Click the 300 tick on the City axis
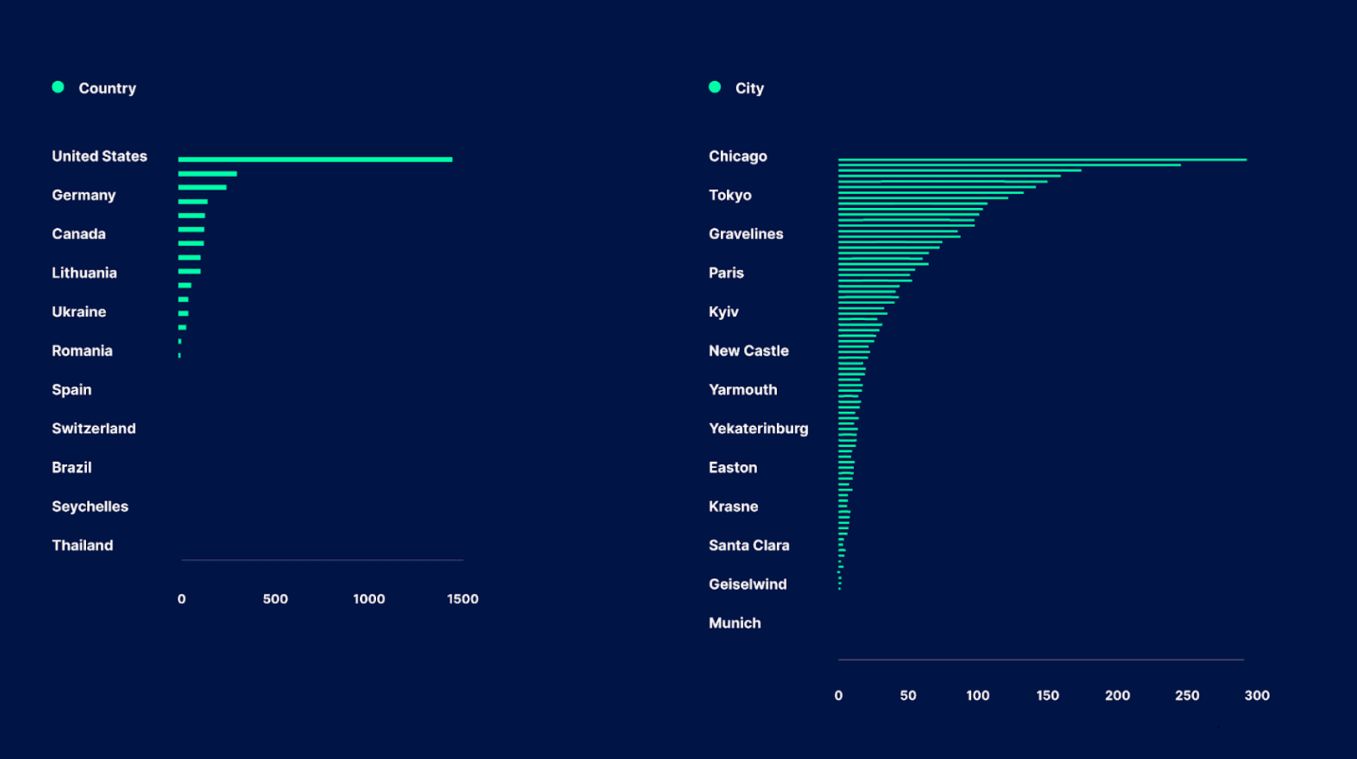 click(1256, 695)
